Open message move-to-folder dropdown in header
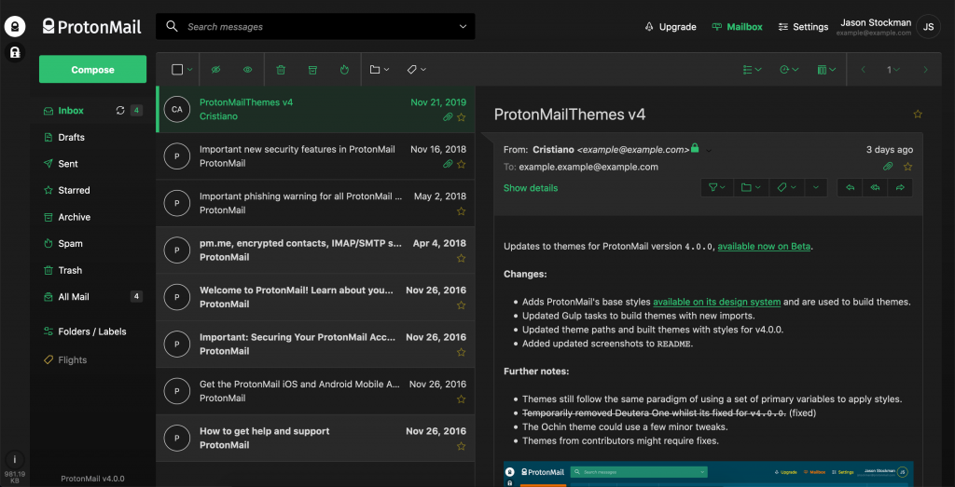 pos(751,188)
